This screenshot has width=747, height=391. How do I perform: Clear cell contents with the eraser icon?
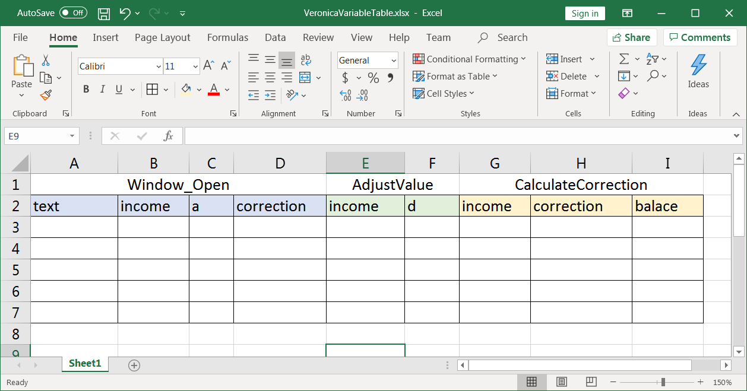pos(624,93)
